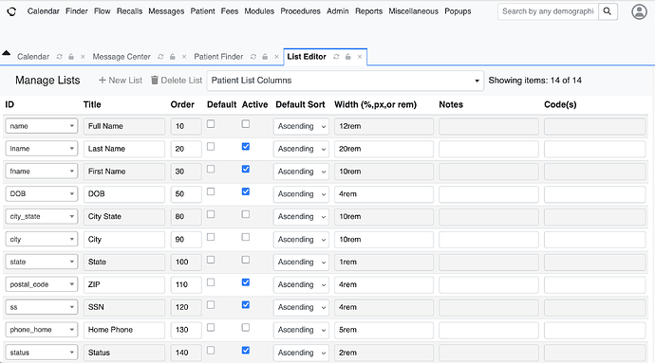Open the Miscellaneous menu
655x363 pixels.
pyautogui.click(x=414, y=11)
